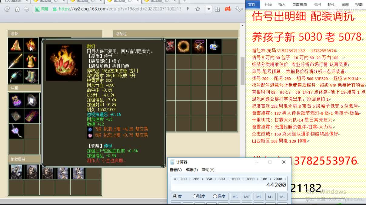Open calculator 编辑(E) menu
The width and height of the screenshot is (366, 205).
pyautogui.click(x=192, y=170)
